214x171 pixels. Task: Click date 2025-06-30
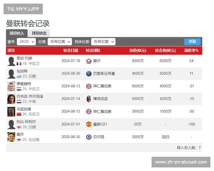click(71, 137)
